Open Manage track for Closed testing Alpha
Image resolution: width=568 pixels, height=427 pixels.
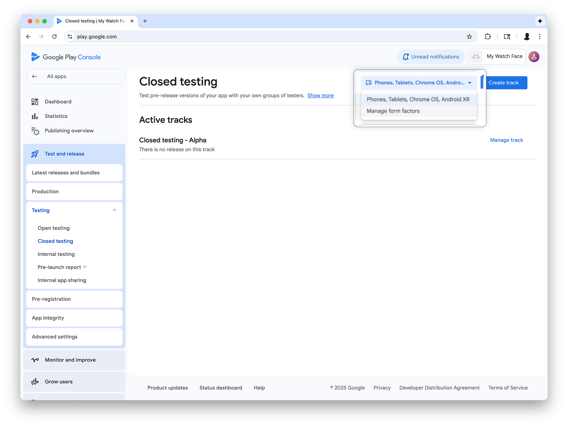click(506, 140)
